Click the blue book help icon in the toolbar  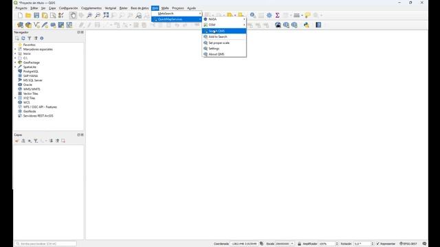(318, 25)
